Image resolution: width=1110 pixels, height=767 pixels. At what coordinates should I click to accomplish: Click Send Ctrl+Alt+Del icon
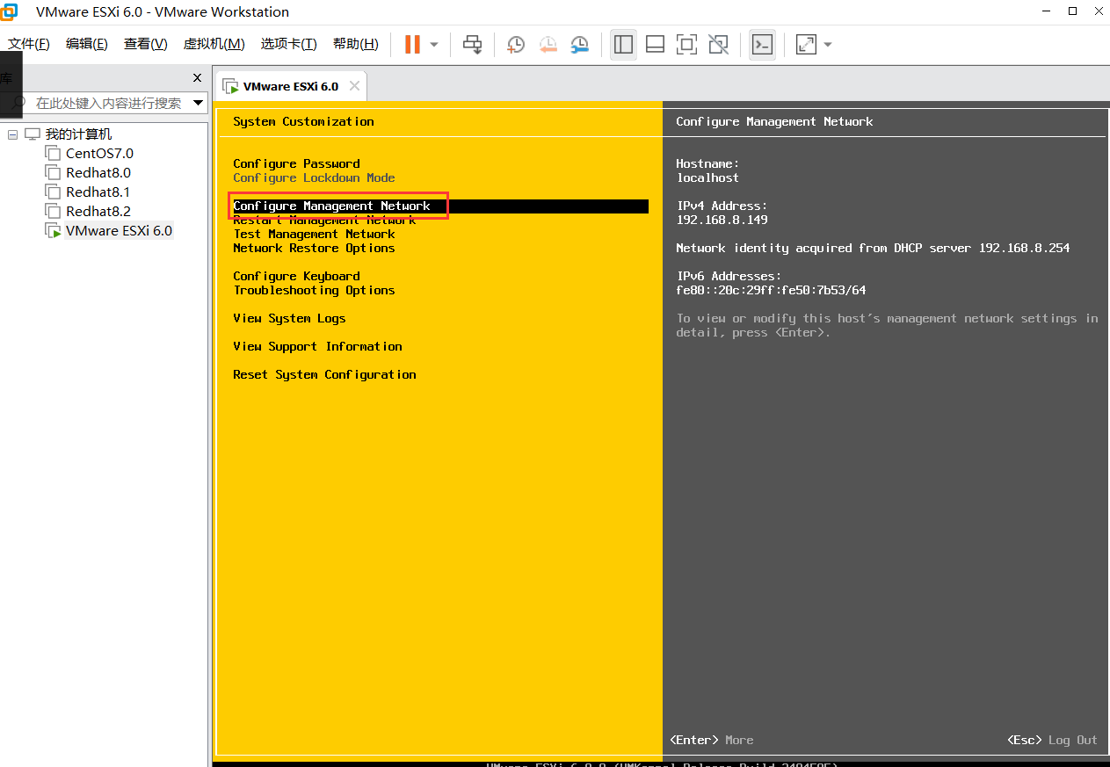tap(473, 44)
